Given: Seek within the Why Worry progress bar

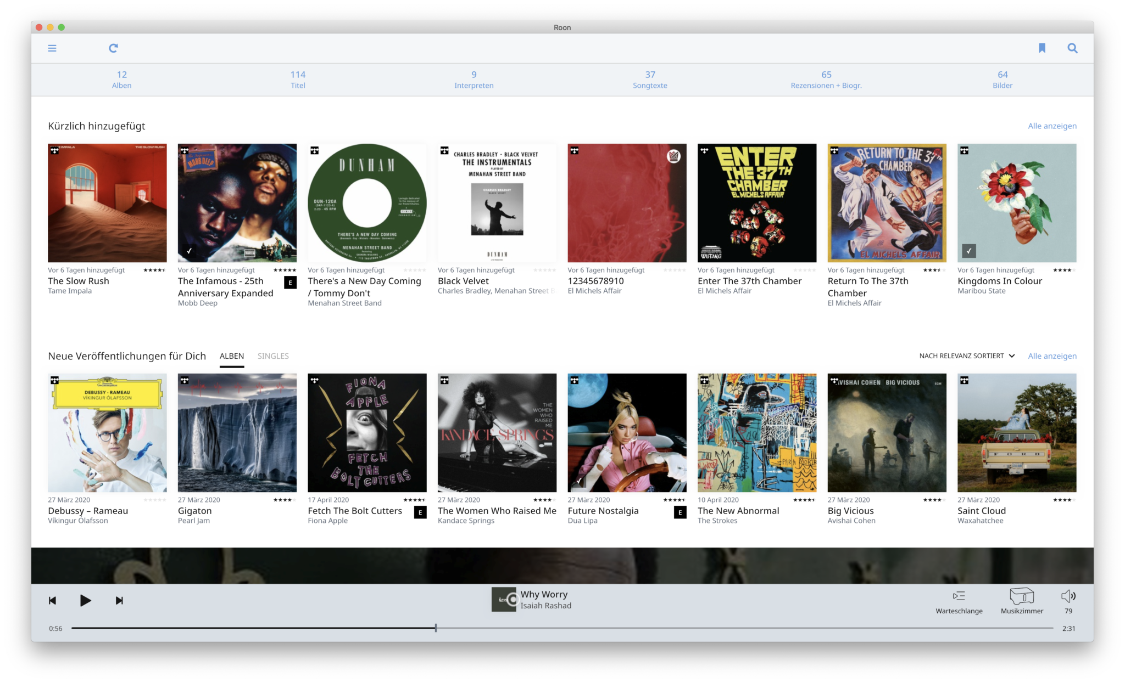Looking at the screenshot, I should [x=435, y=627].
